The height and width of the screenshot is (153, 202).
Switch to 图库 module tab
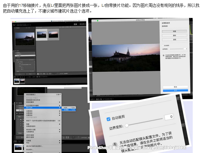pos(75,24)
